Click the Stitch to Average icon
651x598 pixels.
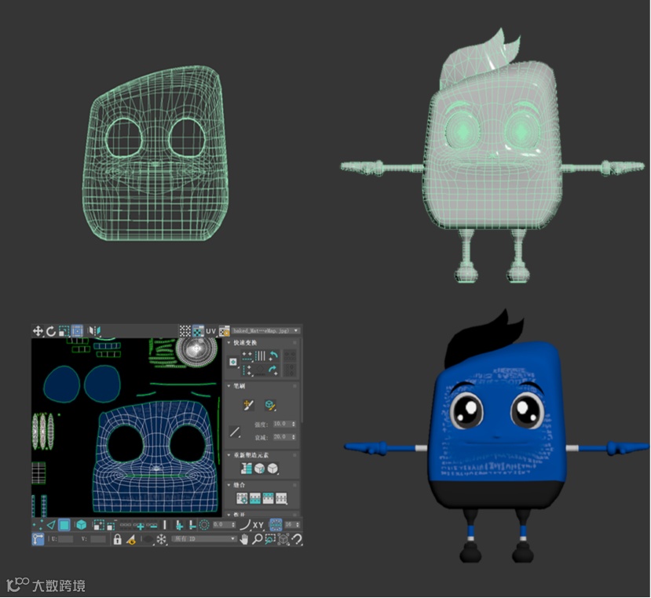255,498
